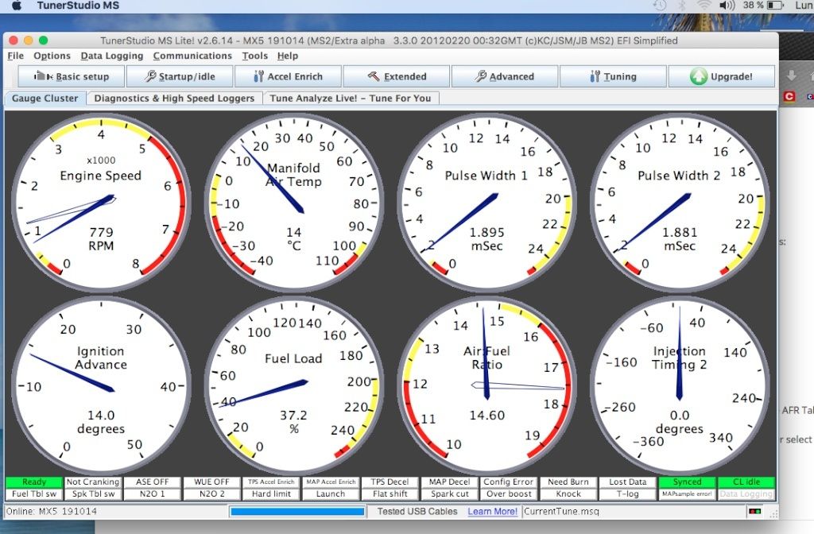Click the Flat shift indicator
The image size is (814, 534).
[x=390, y=494]
